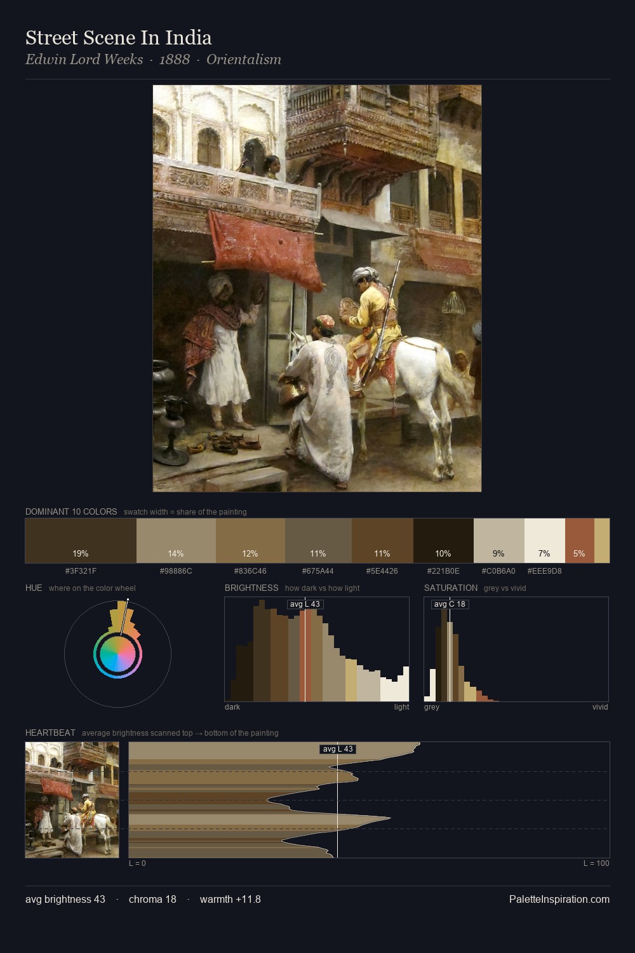Image resolution: width=635 pixels, height=953 pixels.
Task: Select the first 11% grey-brown swatch
Action: [x=318, y=541]
